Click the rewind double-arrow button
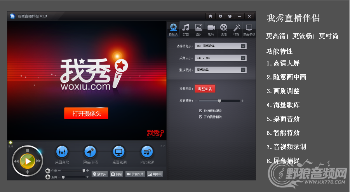 click(x=16, y=161)
